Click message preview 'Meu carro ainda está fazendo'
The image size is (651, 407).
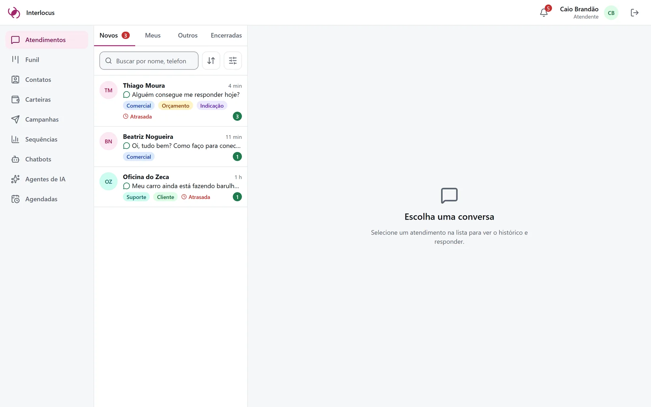pos(185,186)
